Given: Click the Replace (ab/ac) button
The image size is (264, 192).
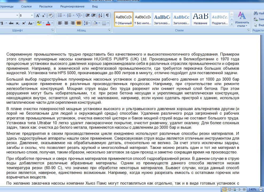Looking at the screenshot, I should tap(258, 19).
